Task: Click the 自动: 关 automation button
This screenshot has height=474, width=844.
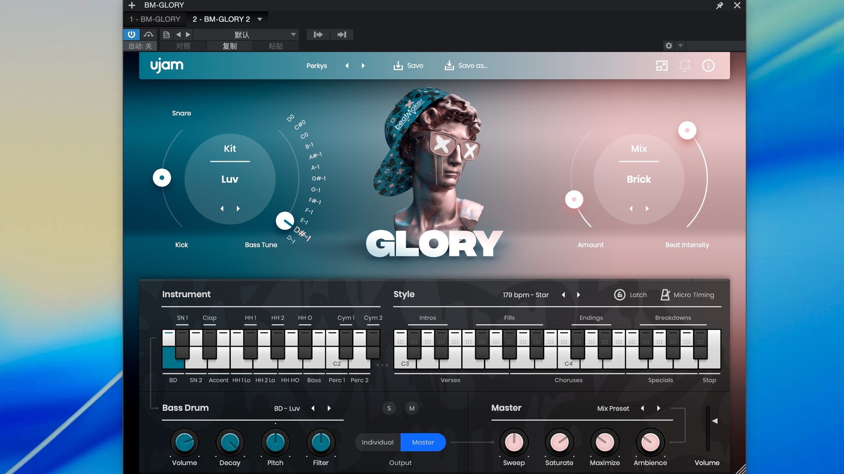Action: coord(140,46)
